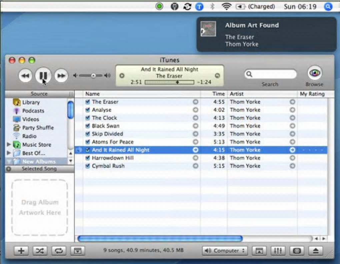Toggle shuffle mode
Screen dimensions: 340x264
coord(40,251)
